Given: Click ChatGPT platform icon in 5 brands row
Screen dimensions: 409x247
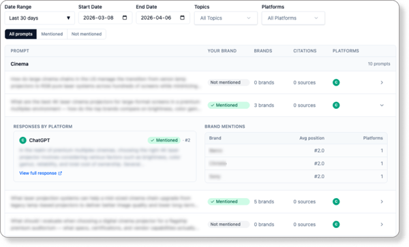Looking at the screenshot, I should 336,201.
